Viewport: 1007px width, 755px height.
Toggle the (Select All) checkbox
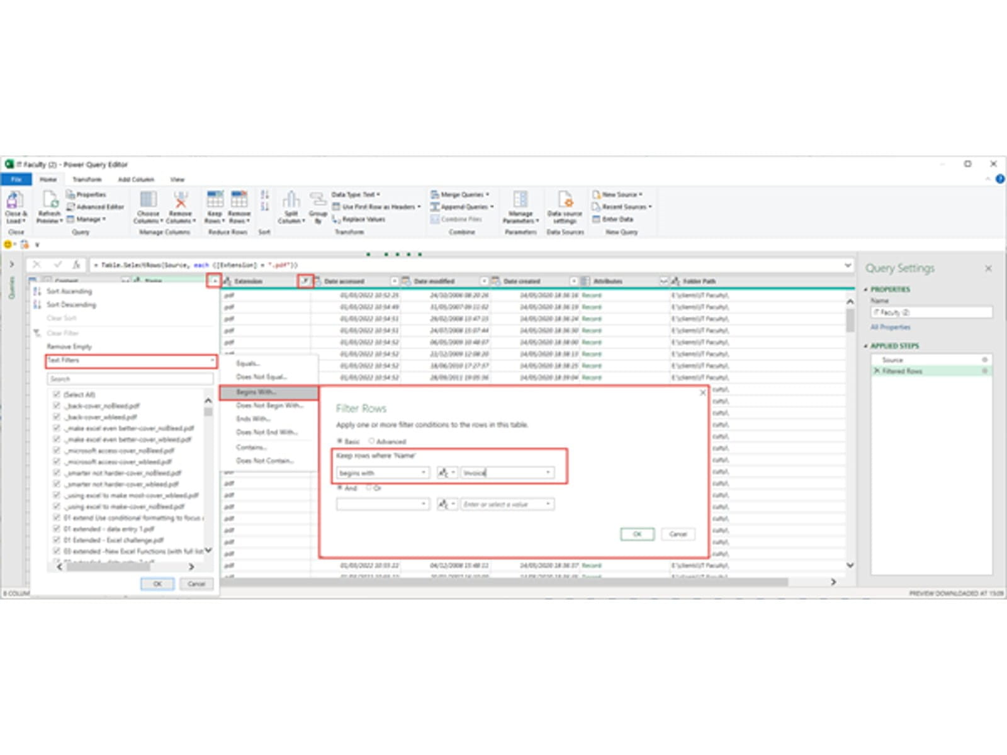pyautogui.click(x=57, y=394)
